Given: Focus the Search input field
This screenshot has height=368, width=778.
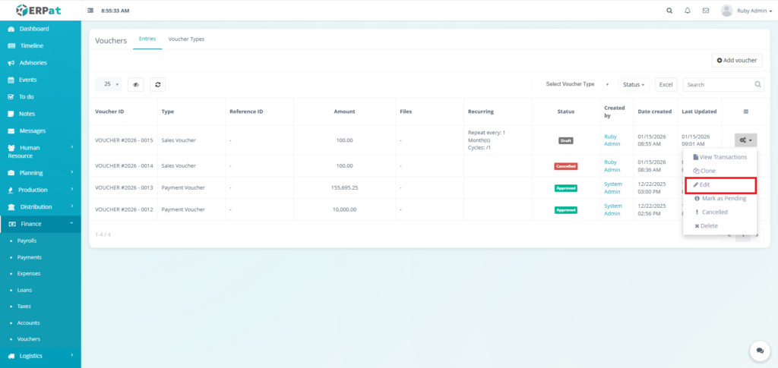Looking at the screenshot, I should [x=723, y=85].
